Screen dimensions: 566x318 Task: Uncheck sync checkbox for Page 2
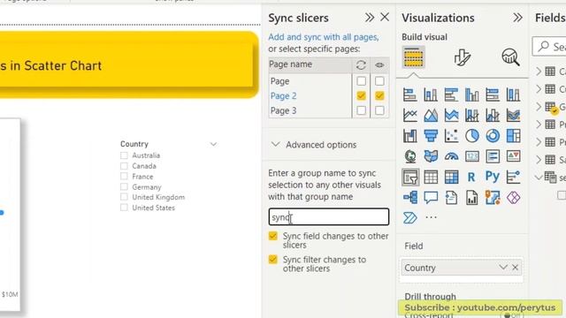coord(361,96)
